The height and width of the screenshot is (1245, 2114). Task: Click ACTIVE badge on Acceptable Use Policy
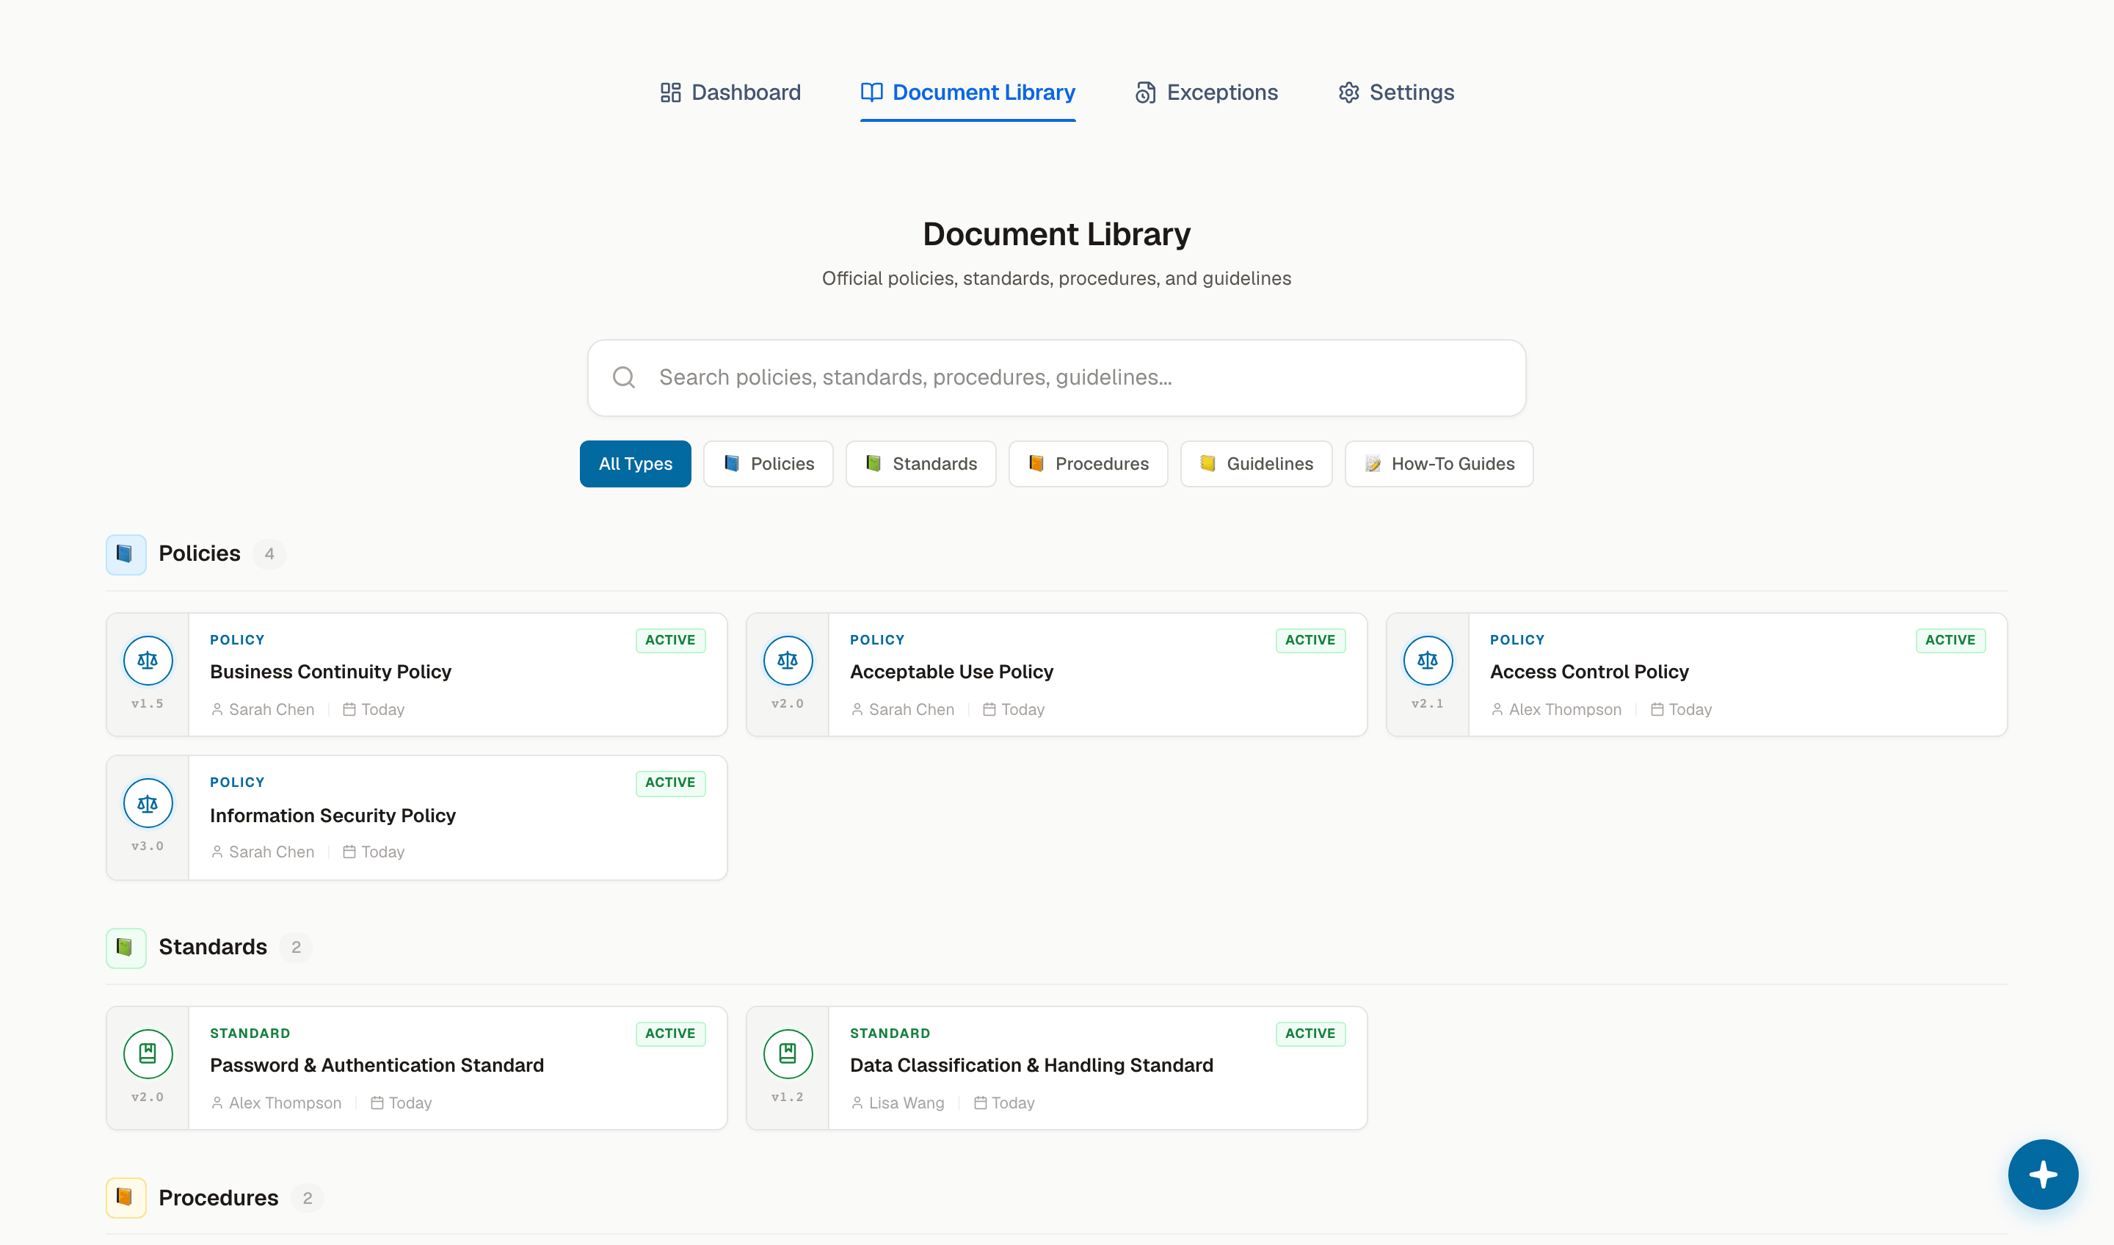click(x=1310, y=640)
